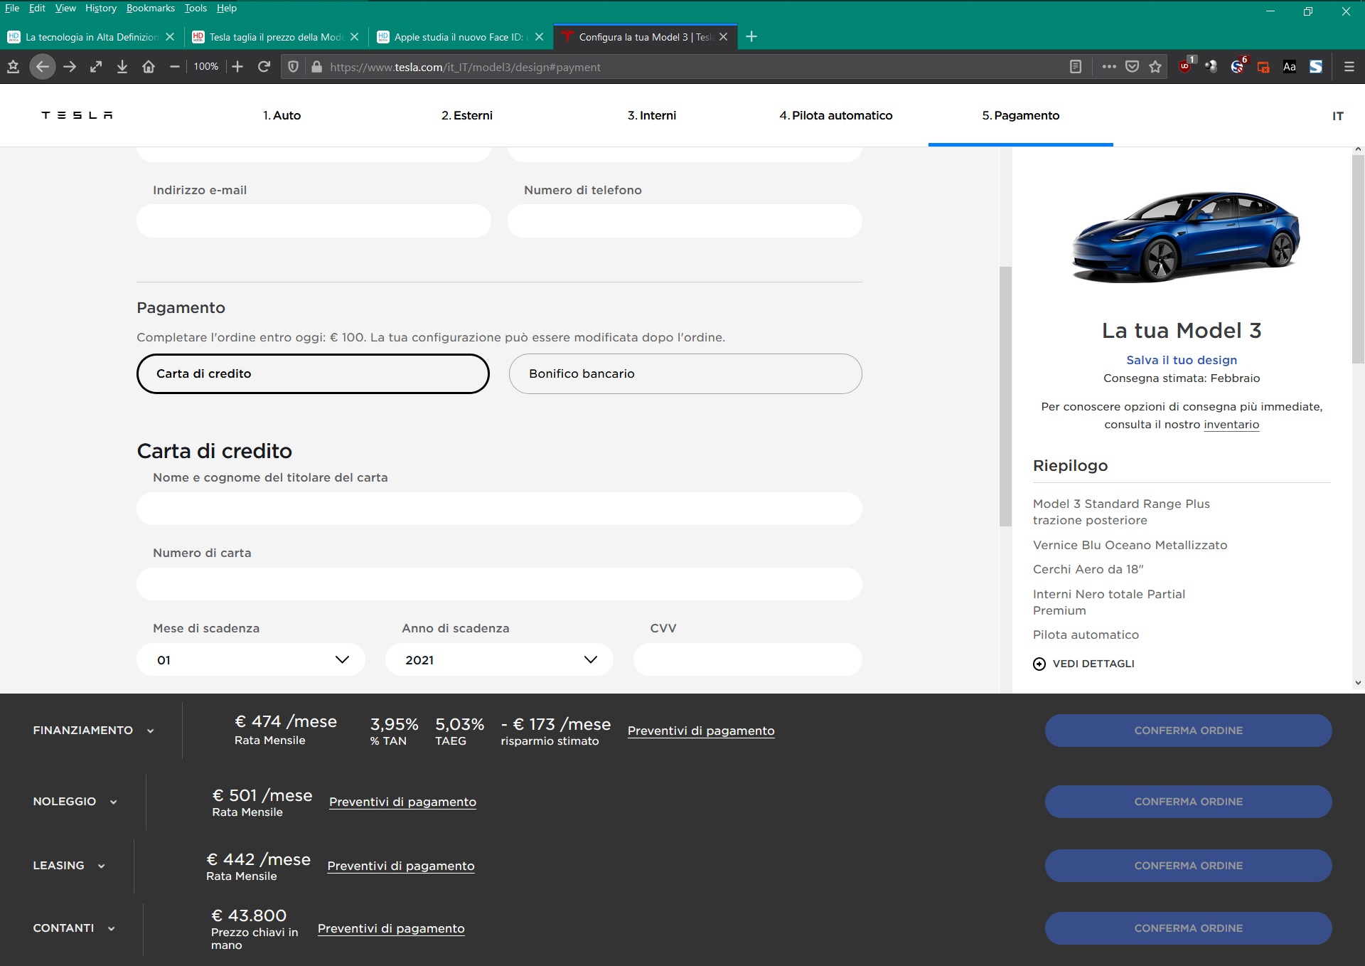The height and width of the screenshot is (966, 1365).
Task: Click the blue Model 3 car image
Action: (x=1185, y=236)
